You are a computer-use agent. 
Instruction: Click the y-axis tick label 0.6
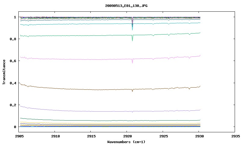(13, 61)
